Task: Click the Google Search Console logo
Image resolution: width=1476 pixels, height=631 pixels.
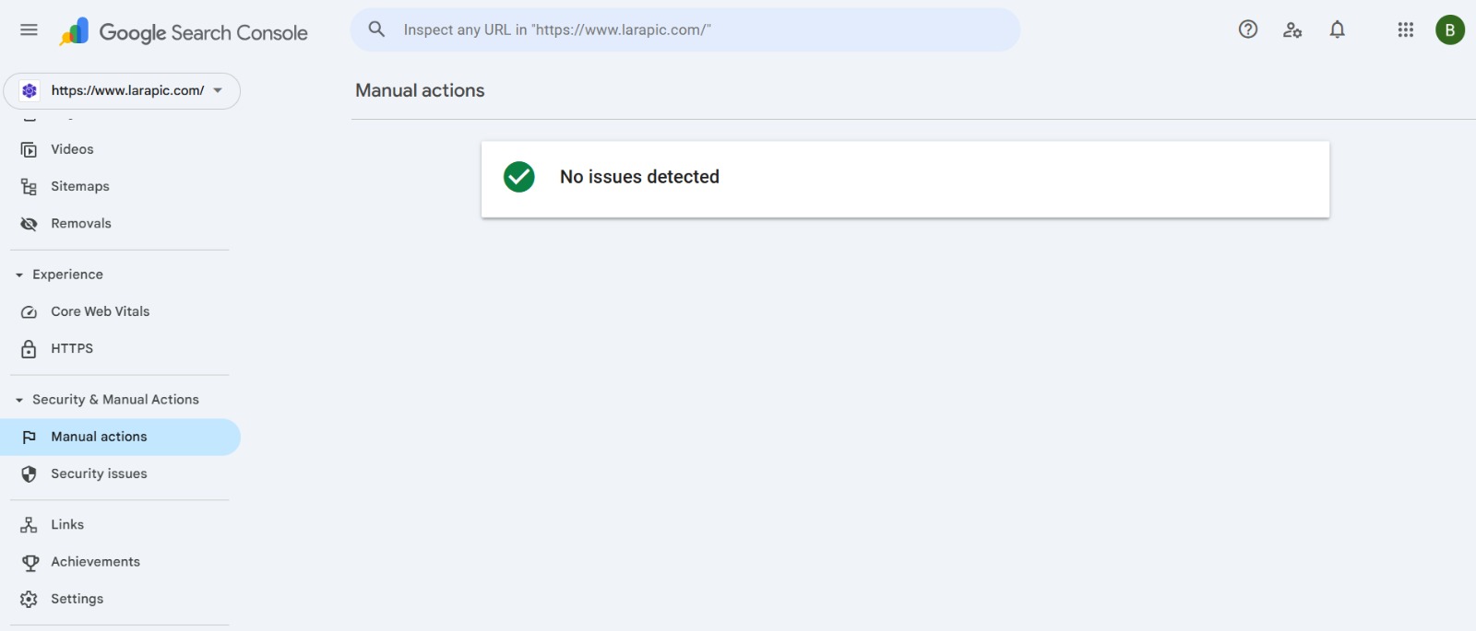Action: 184,32
